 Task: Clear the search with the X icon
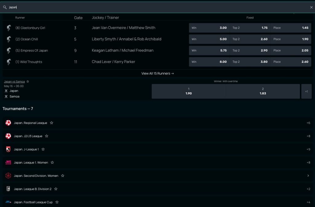pyautogui.click(x=311, y=7)
